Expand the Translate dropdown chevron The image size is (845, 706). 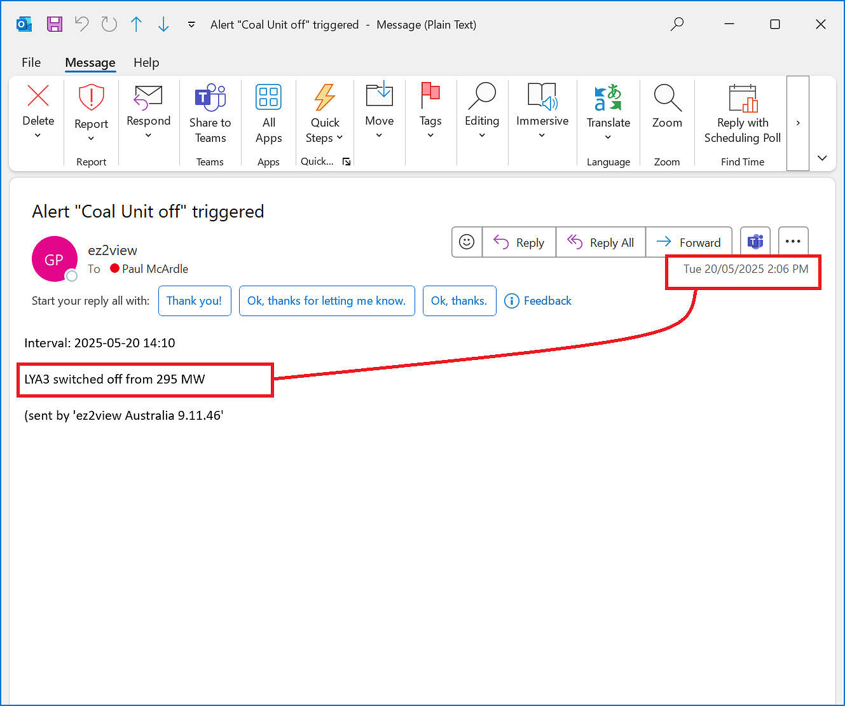tap(608, 137)
